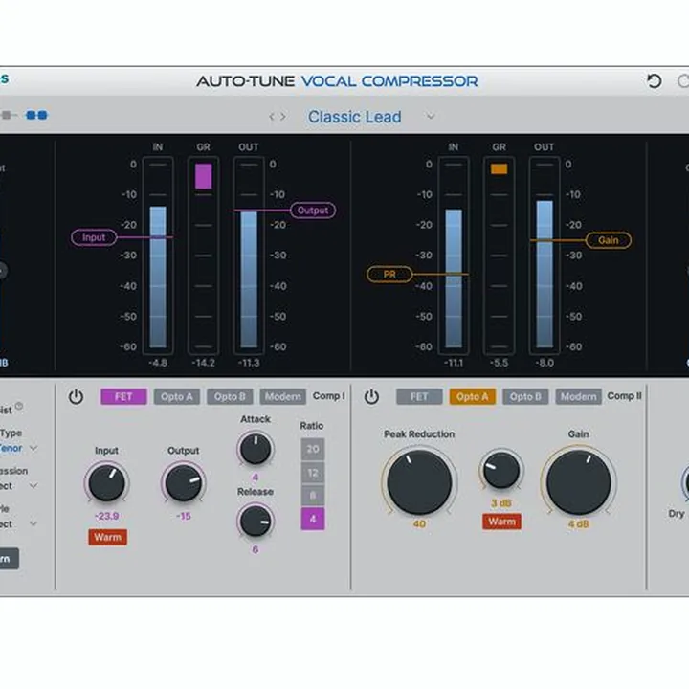Click the Release knob

(x=256, y=521)
